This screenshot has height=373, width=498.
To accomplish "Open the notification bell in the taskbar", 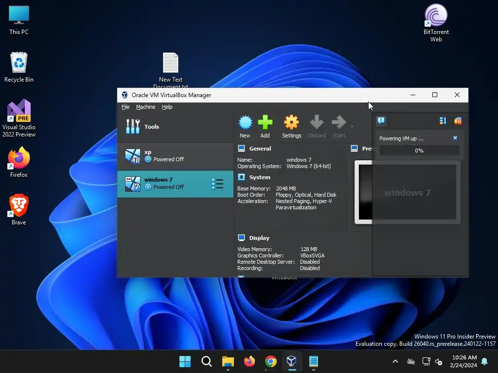I will (x=485, y=361).
